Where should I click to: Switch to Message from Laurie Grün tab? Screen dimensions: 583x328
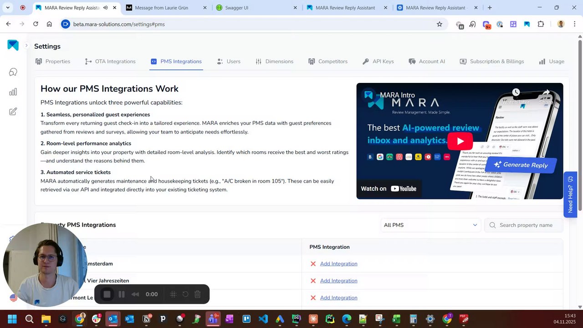click(x=167, y=8)
